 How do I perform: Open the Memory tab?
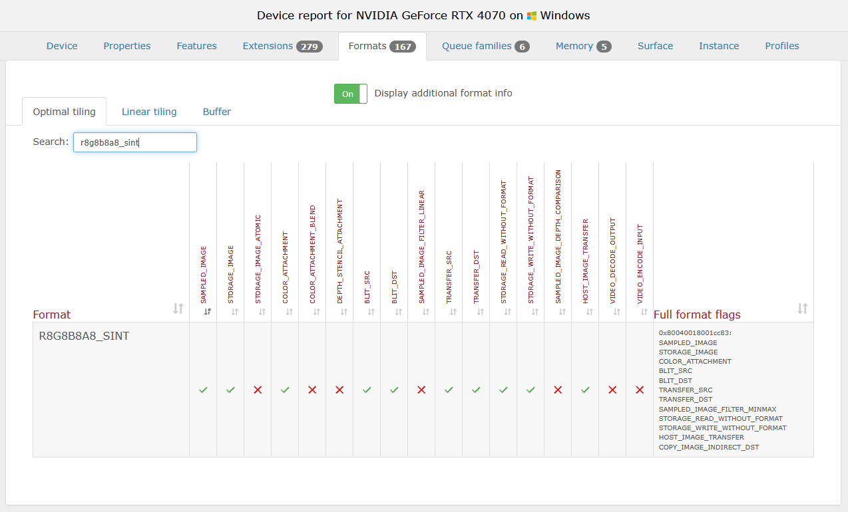coord(584,46)
